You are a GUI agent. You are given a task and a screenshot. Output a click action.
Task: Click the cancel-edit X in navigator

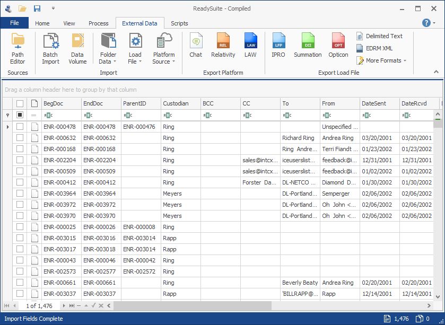[x=101, y=306]
